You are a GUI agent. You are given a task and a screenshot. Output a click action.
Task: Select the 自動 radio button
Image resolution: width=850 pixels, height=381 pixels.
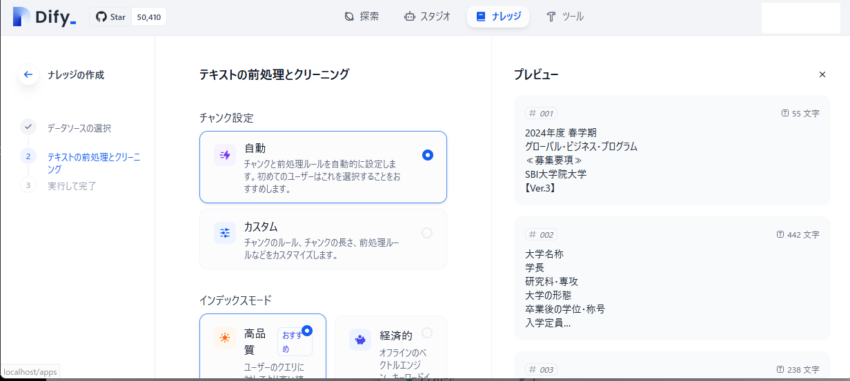(428, 155)
